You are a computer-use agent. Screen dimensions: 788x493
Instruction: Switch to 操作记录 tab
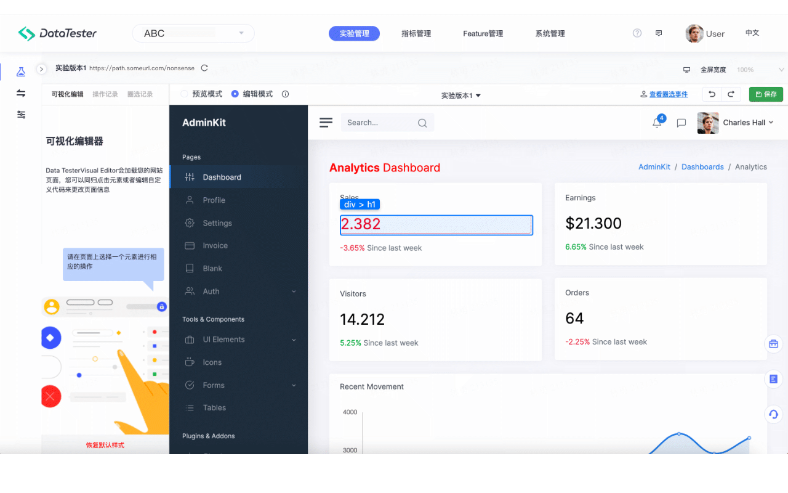pos(105,94)
